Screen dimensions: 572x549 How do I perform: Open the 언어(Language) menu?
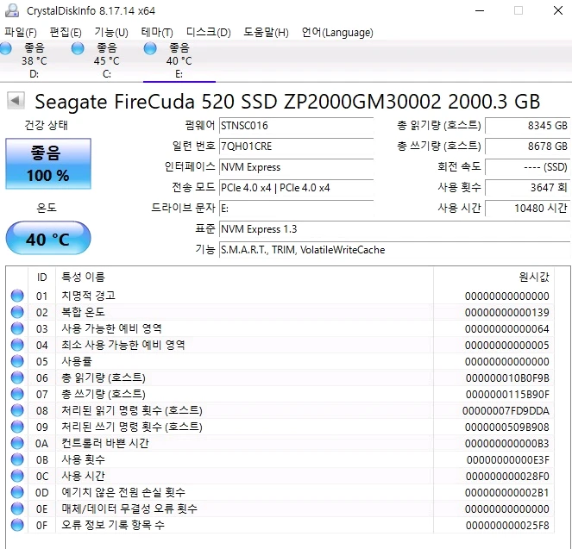(x=337, y=33)
